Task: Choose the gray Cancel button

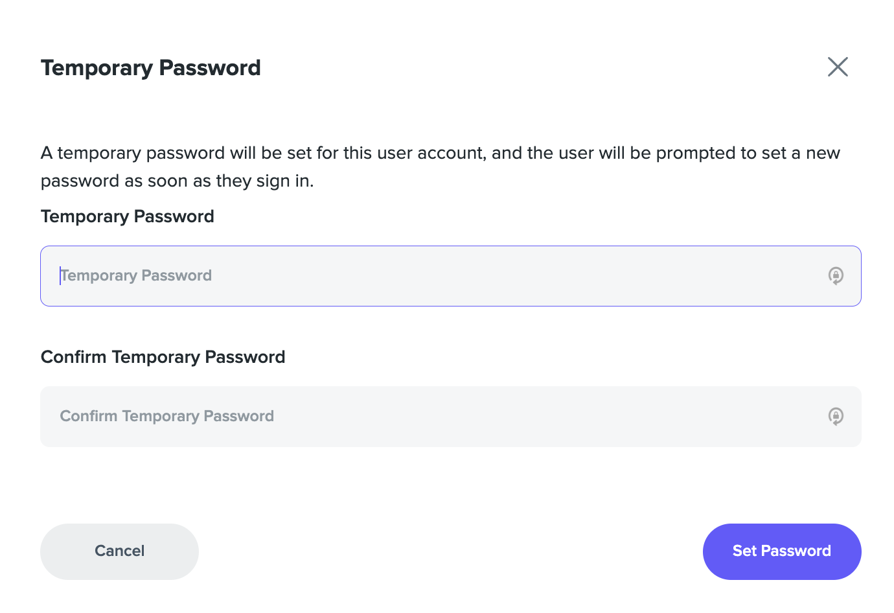Action: pos(119,551)
